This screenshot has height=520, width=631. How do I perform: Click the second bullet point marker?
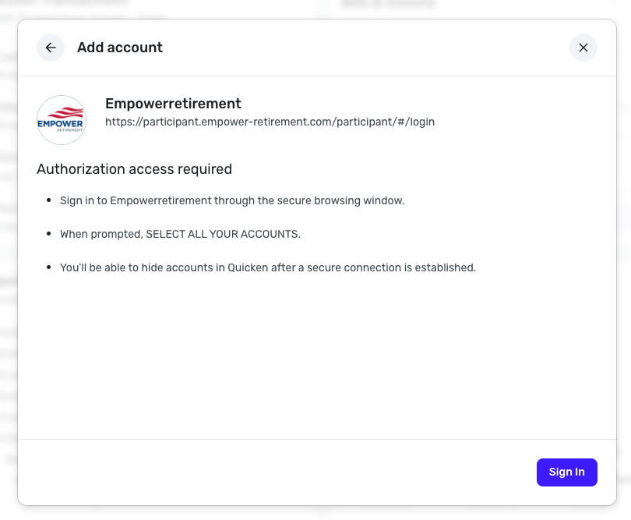(x=48, y=235)
